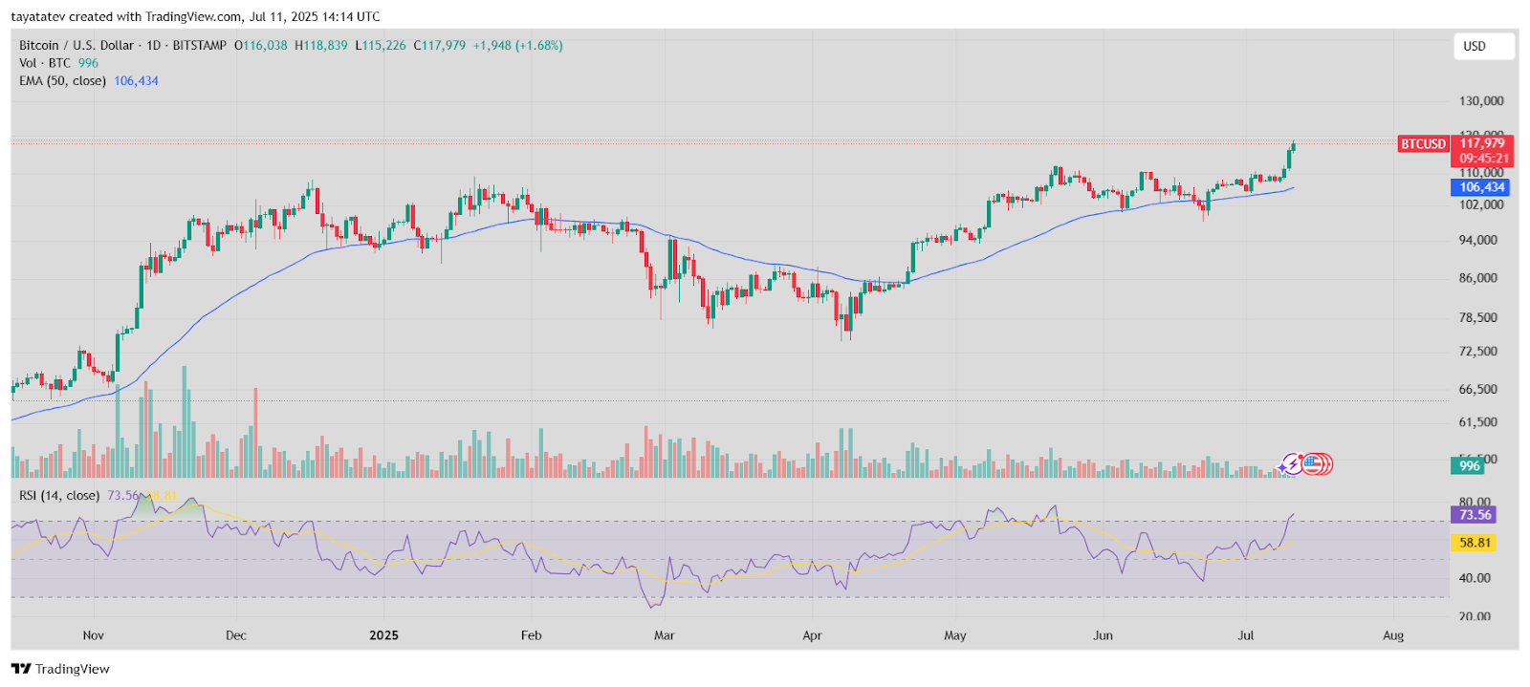Image resolution: width=1530 pixels, height=687 pixels.
Task: Click the yellow 58.81 RSI average label
Action: tap(1475, 543)
